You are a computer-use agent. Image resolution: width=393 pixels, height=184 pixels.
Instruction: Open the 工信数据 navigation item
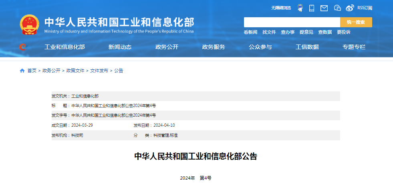[307, 47]
